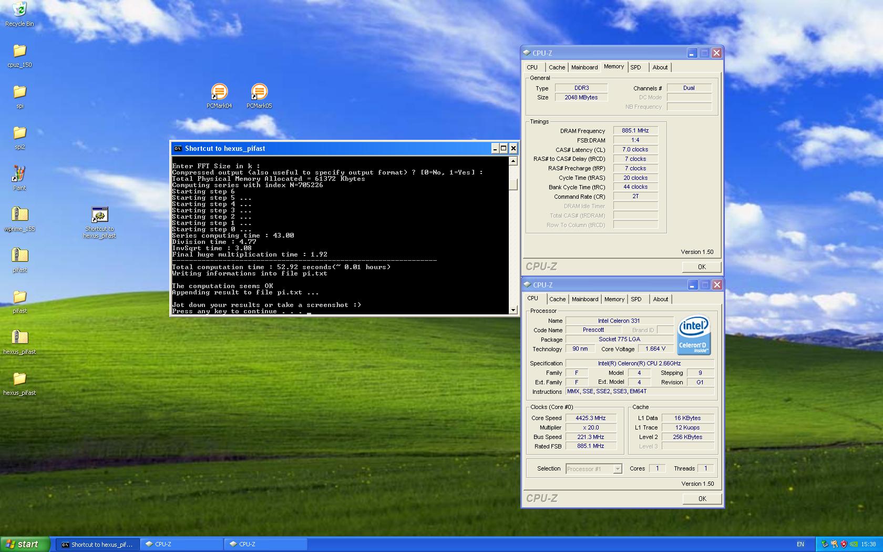Open Mainboard tab in upper CPU-Z window
Screen dimensions: 883x552
coord(584,67)
